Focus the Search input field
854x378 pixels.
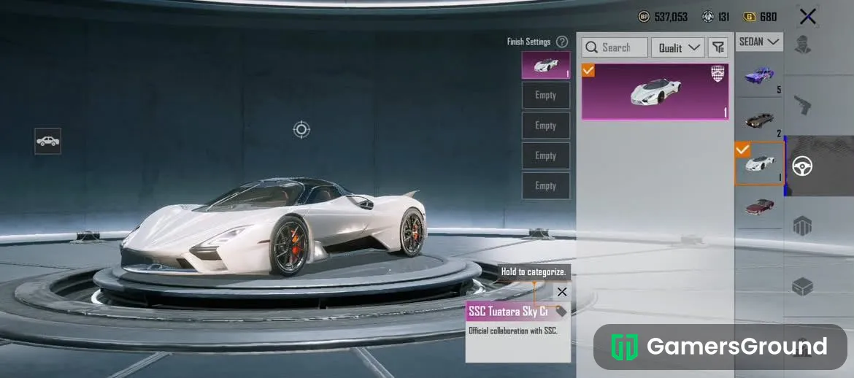(615, 47)
